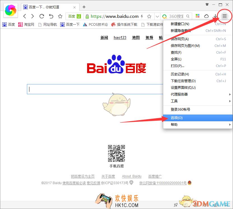Image resolution: width=233 pixels, height=209 pixels.
Task: Open 操作系统下载 bookmark
Action: pyautogui.click(x=124, y=25)
